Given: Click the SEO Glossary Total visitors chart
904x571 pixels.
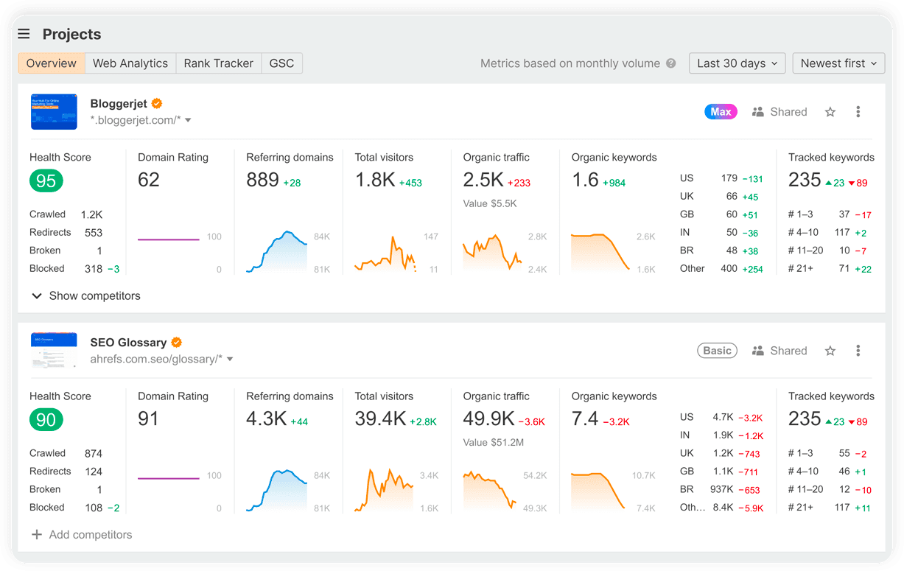Looking at the screenshot, I should pos(384,489).
